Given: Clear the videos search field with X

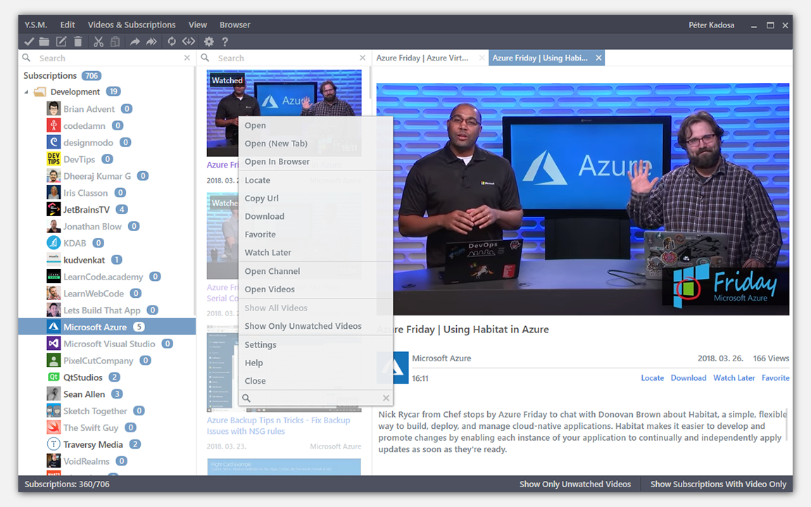Looking at the screenshot, I should point(363,58).
